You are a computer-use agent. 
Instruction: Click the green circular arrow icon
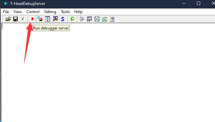pos(72,19)
